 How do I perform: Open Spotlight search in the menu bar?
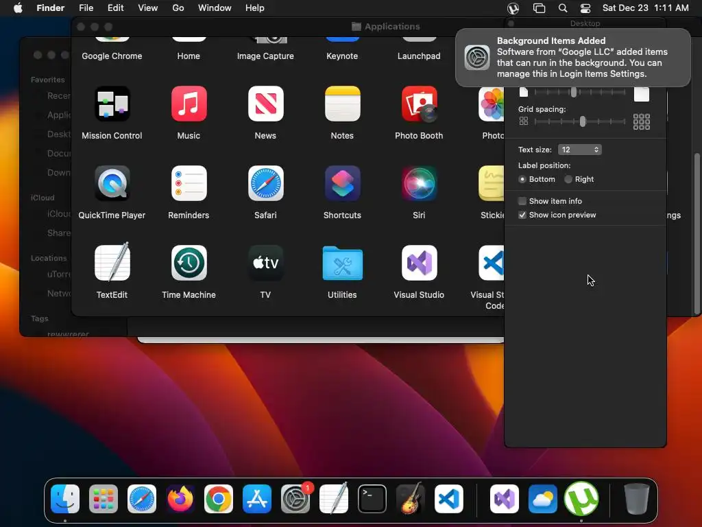[563, 8]
